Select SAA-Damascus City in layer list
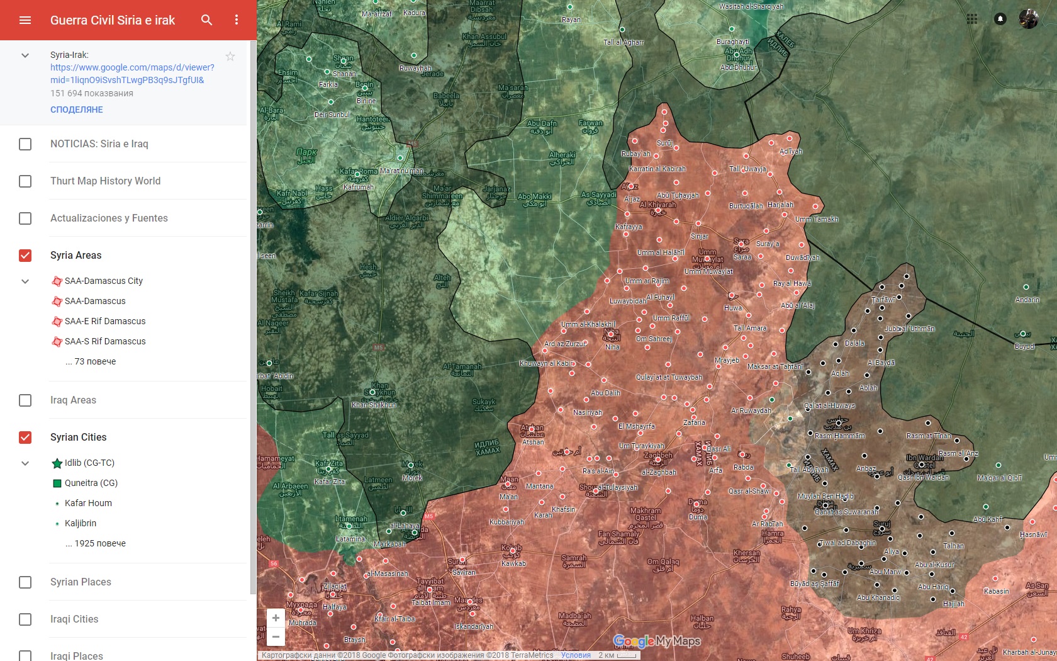Viewport: 1057px width, 661px height. coord(104,281)
